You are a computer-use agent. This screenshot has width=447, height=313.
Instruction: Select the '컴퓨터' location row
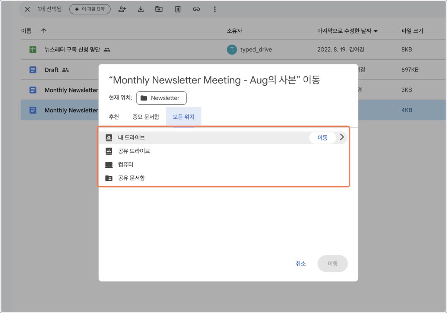pos(223,164)
